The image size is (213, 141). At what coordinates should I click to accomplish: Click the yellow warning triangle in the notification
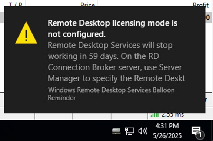pyautogui.click(x=26, y=33)
